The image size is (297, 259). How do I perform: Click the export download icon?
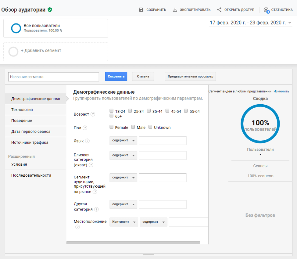tap(175, 10)
